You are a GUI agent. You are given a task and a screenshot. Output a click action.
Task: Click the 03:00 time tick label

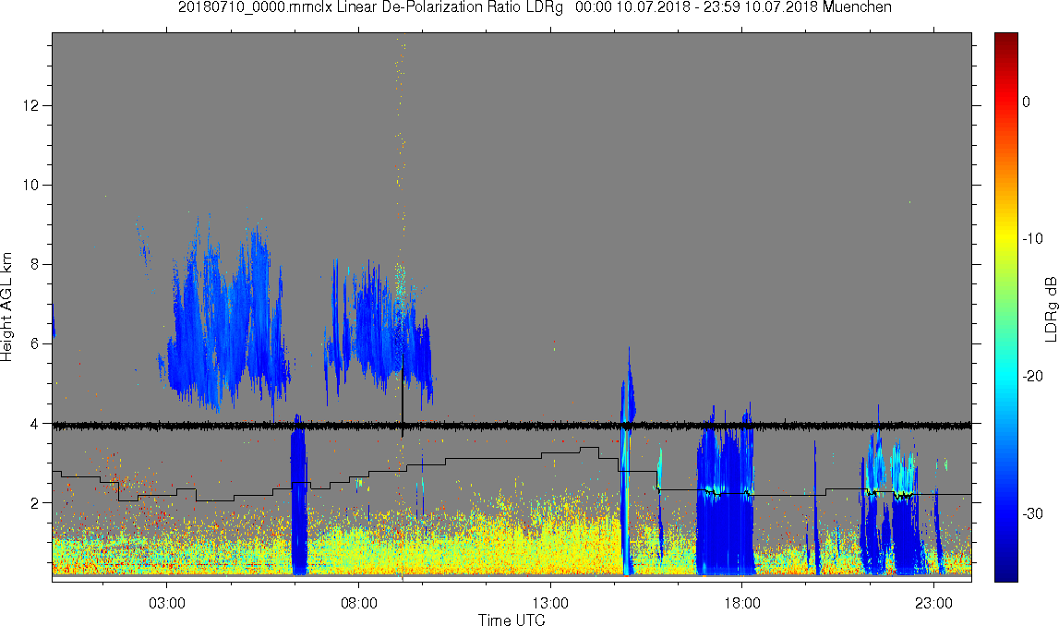tap(167, 603)
